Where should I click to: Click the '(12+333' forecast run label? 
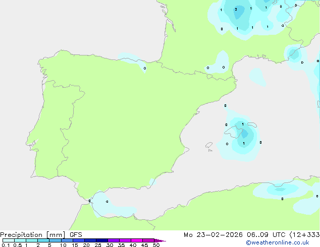pos(304,235)
